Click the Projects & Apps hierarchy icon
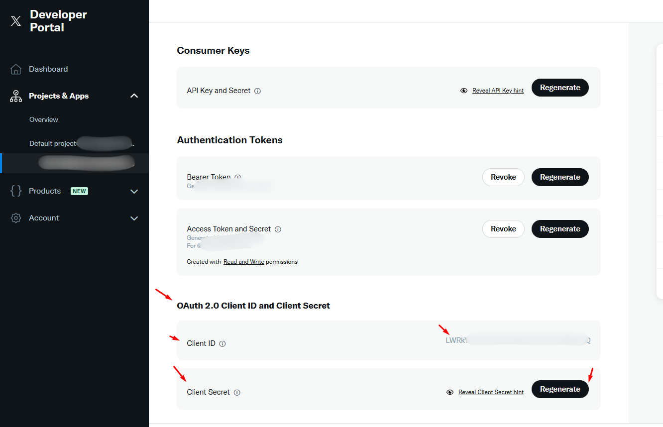 click(16, 96)
